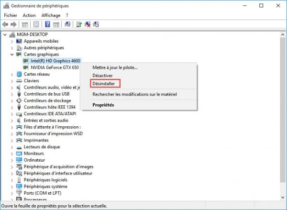Click the action pane toolbar icon

coord(56,24)
